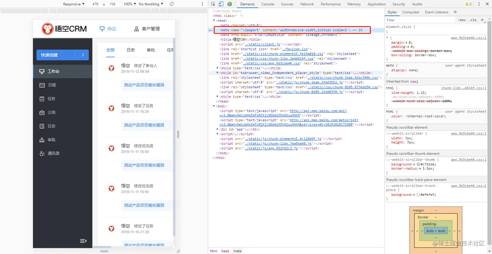492x254 pixels.
Task: Open the Application tab
Action: (x=376, y=4)
